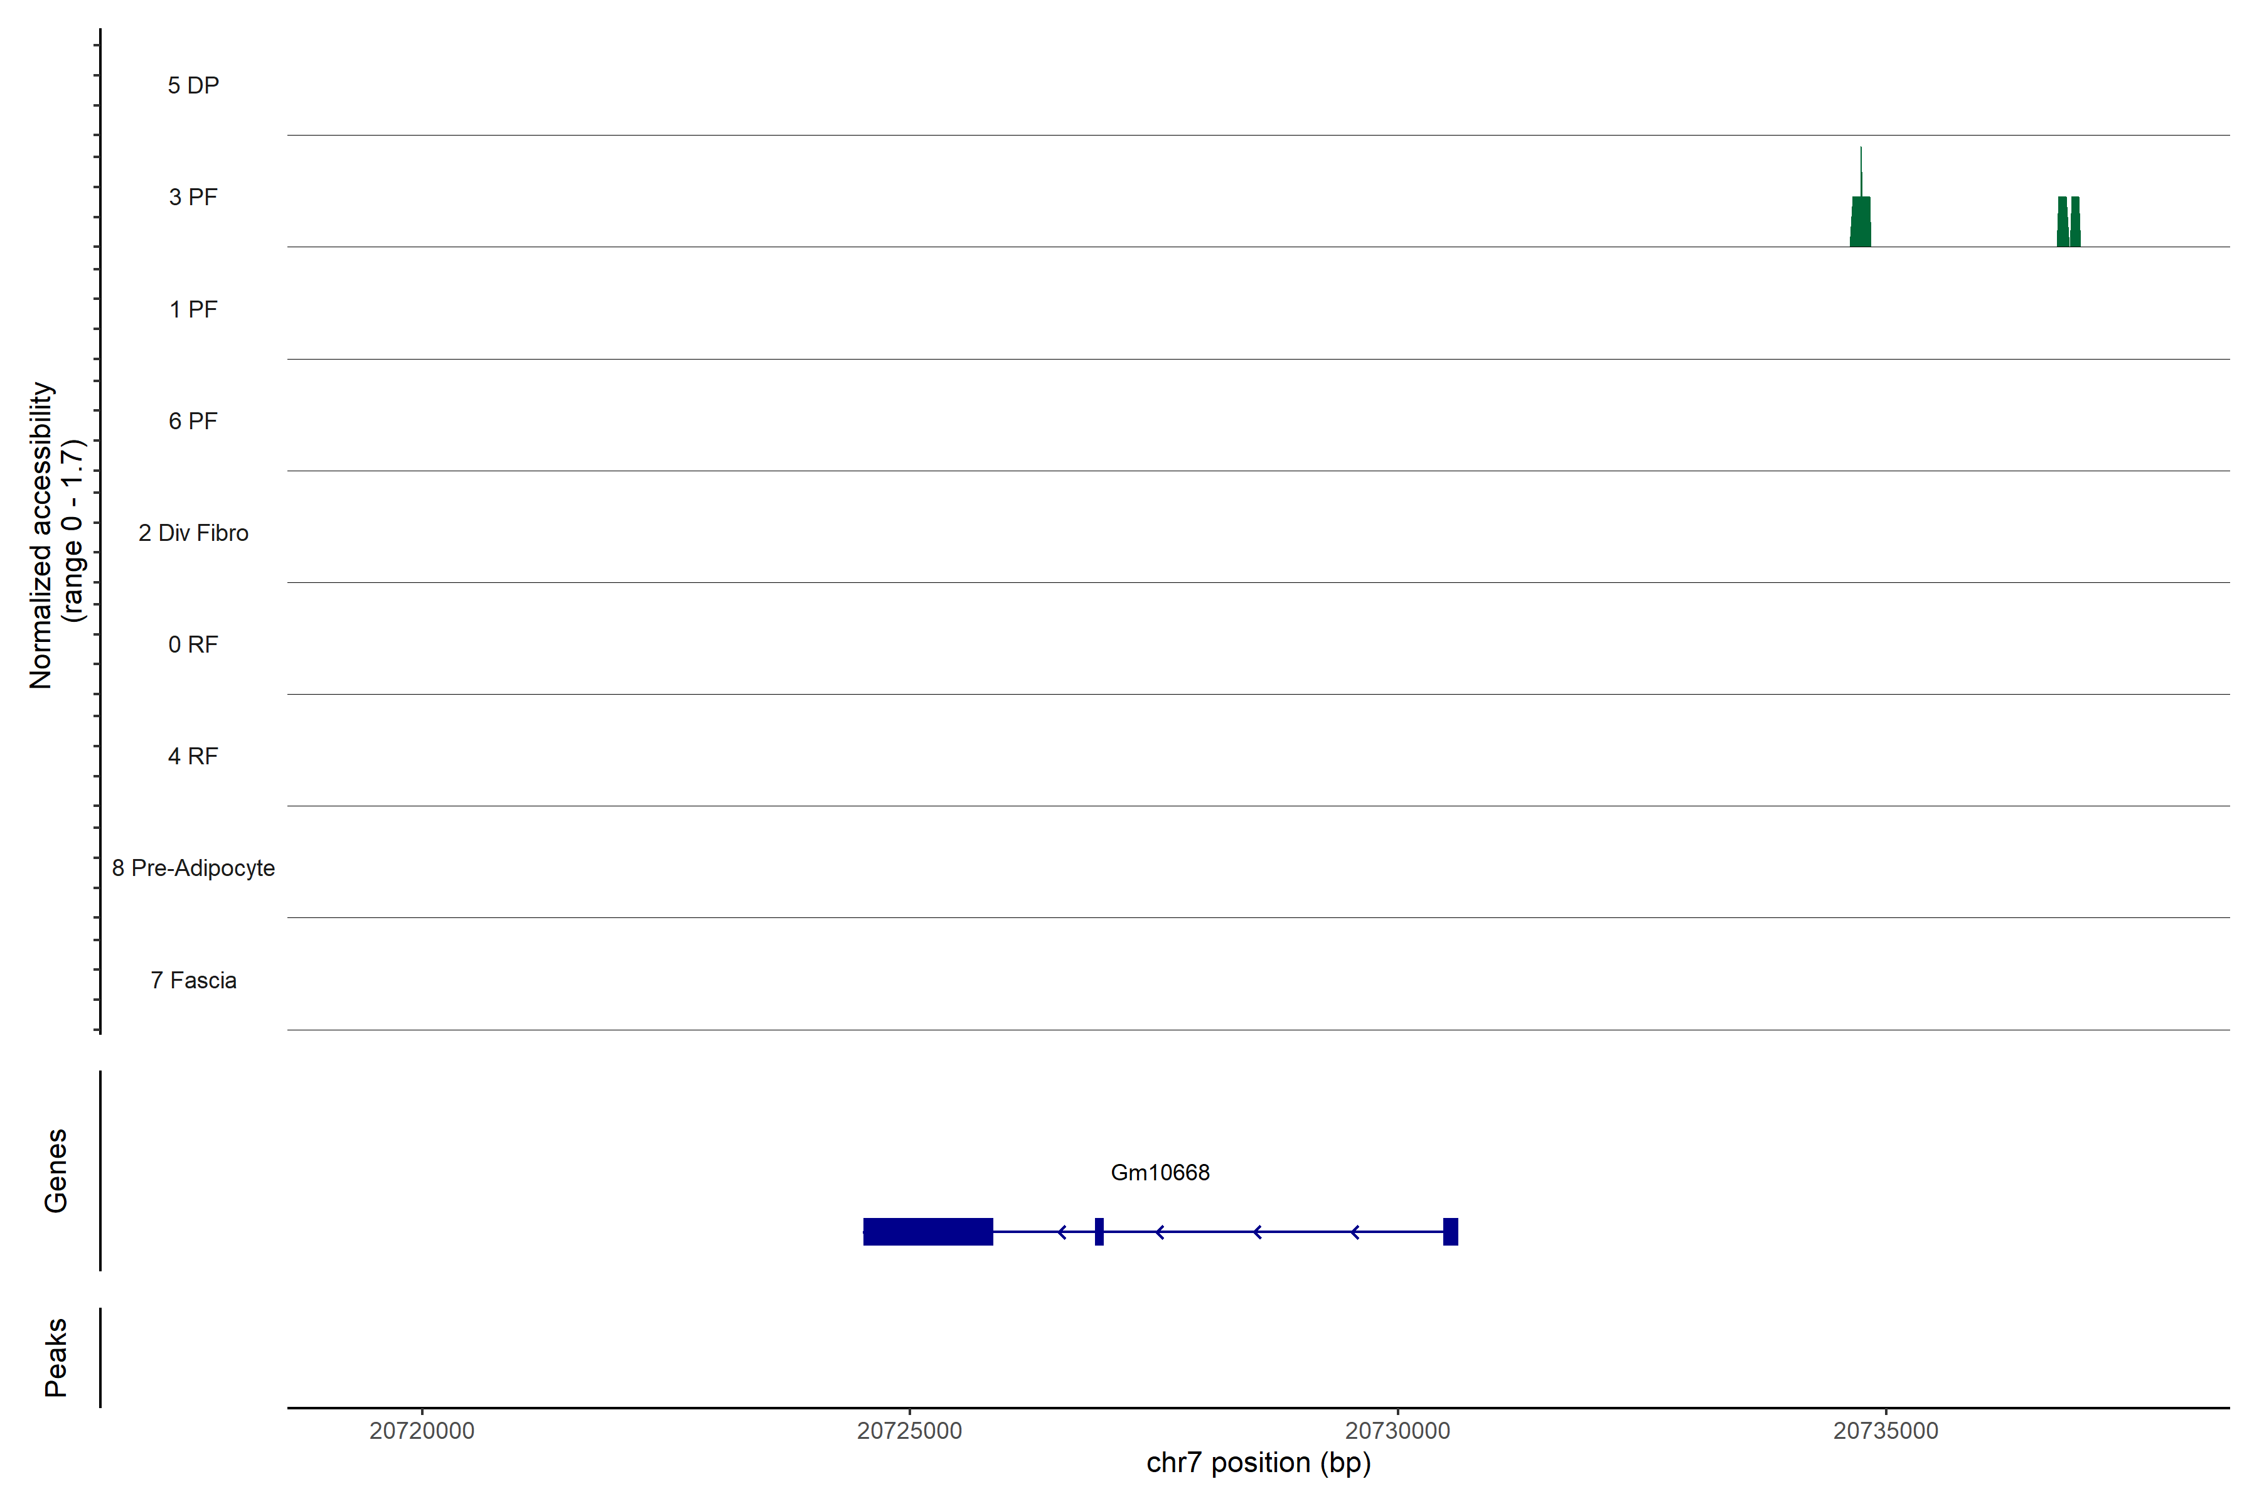Click the large Gm10668 exon block
Image resolution: width=2259 pixels, height=1506 pixels.
(x=928, y=1231)
